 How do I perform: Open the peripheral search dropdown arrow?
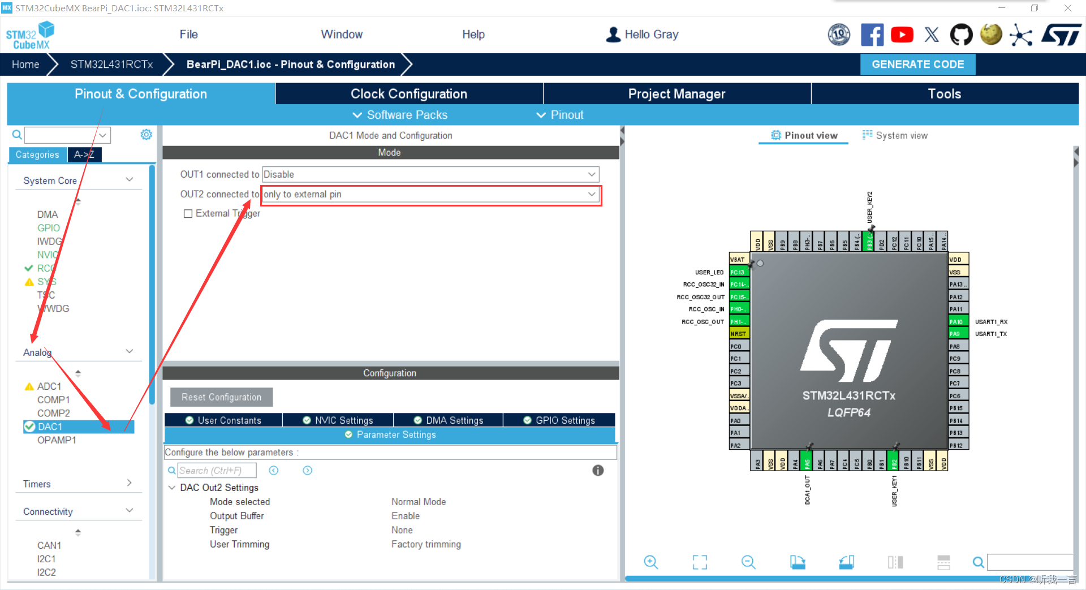coord(102,135)
